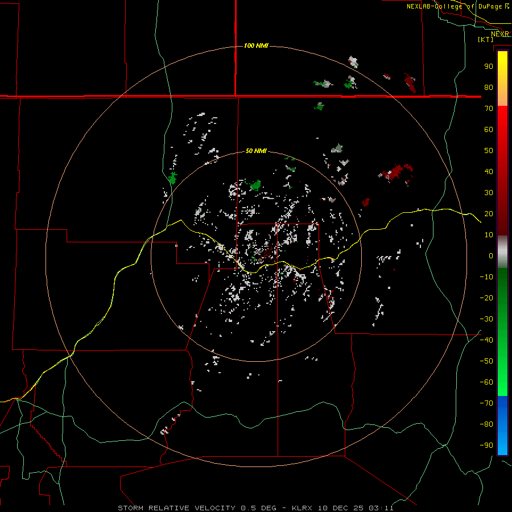Click the gray zero-velocity segment of color bar
The image size is (512, 512).
point(502,252)
